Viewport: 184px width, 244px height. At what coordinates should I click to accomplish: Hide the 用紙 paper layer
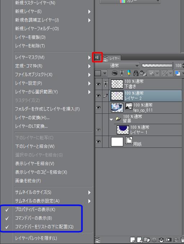pyautogui.click(x=98, y=141)
